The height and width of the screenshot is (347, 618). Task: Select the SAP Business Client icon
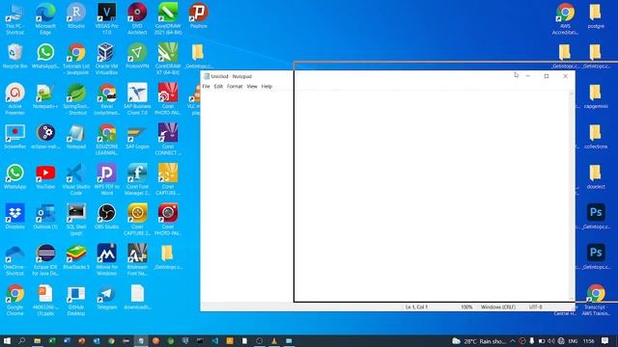137,99
